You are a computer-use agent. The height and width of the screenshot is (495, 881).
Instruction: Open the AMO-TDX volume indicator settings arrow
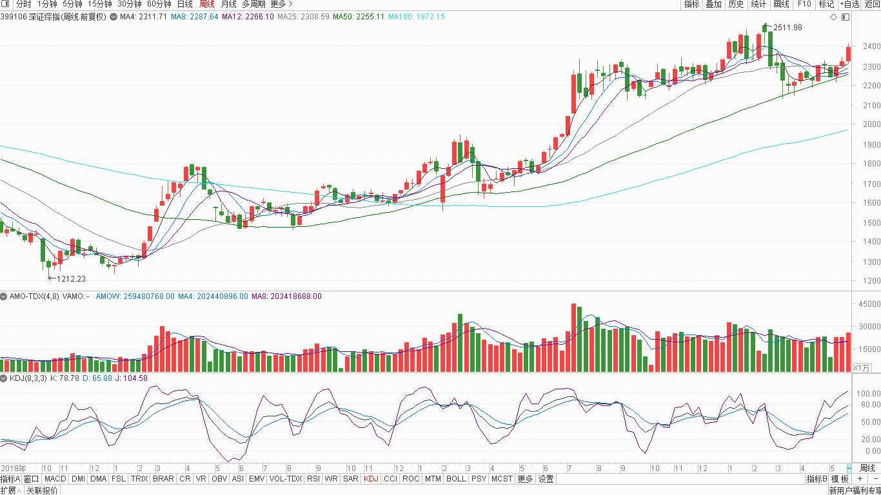point(5,296)
